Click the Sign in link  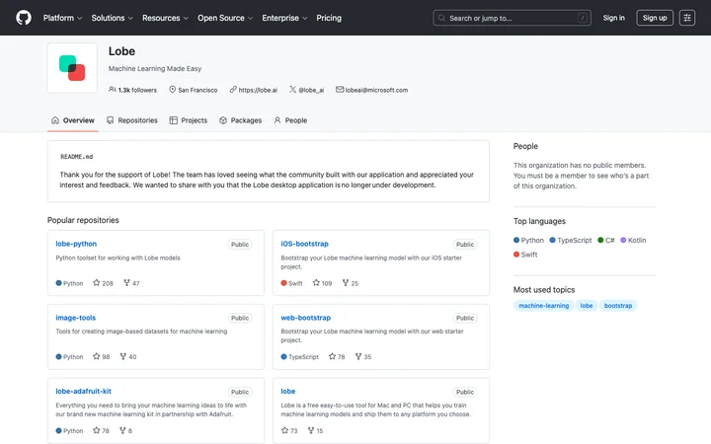(613, 18)
